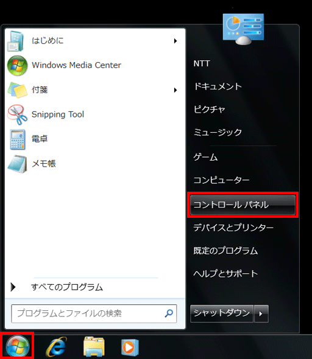Open Windows Media Center green orb icon
Viewport: 312px width, 359px height.
pyautogui.click(x=18, y=66)
